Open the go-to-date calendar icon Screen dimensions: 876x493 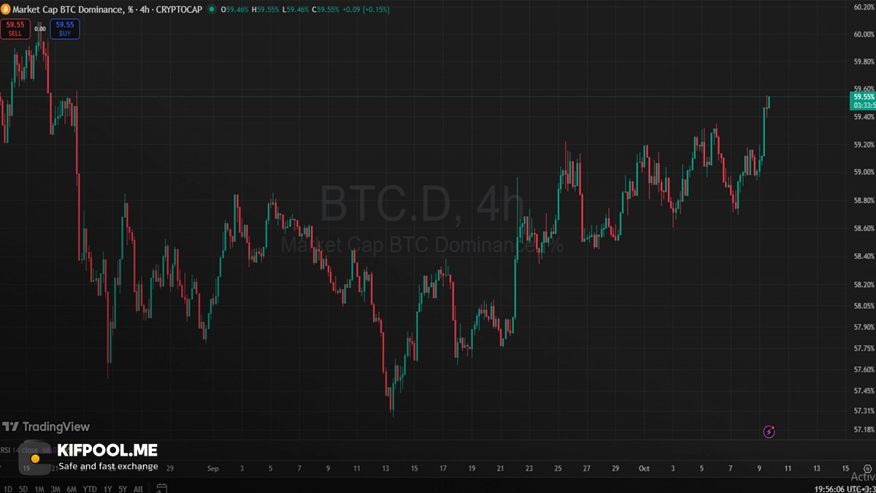162,488
